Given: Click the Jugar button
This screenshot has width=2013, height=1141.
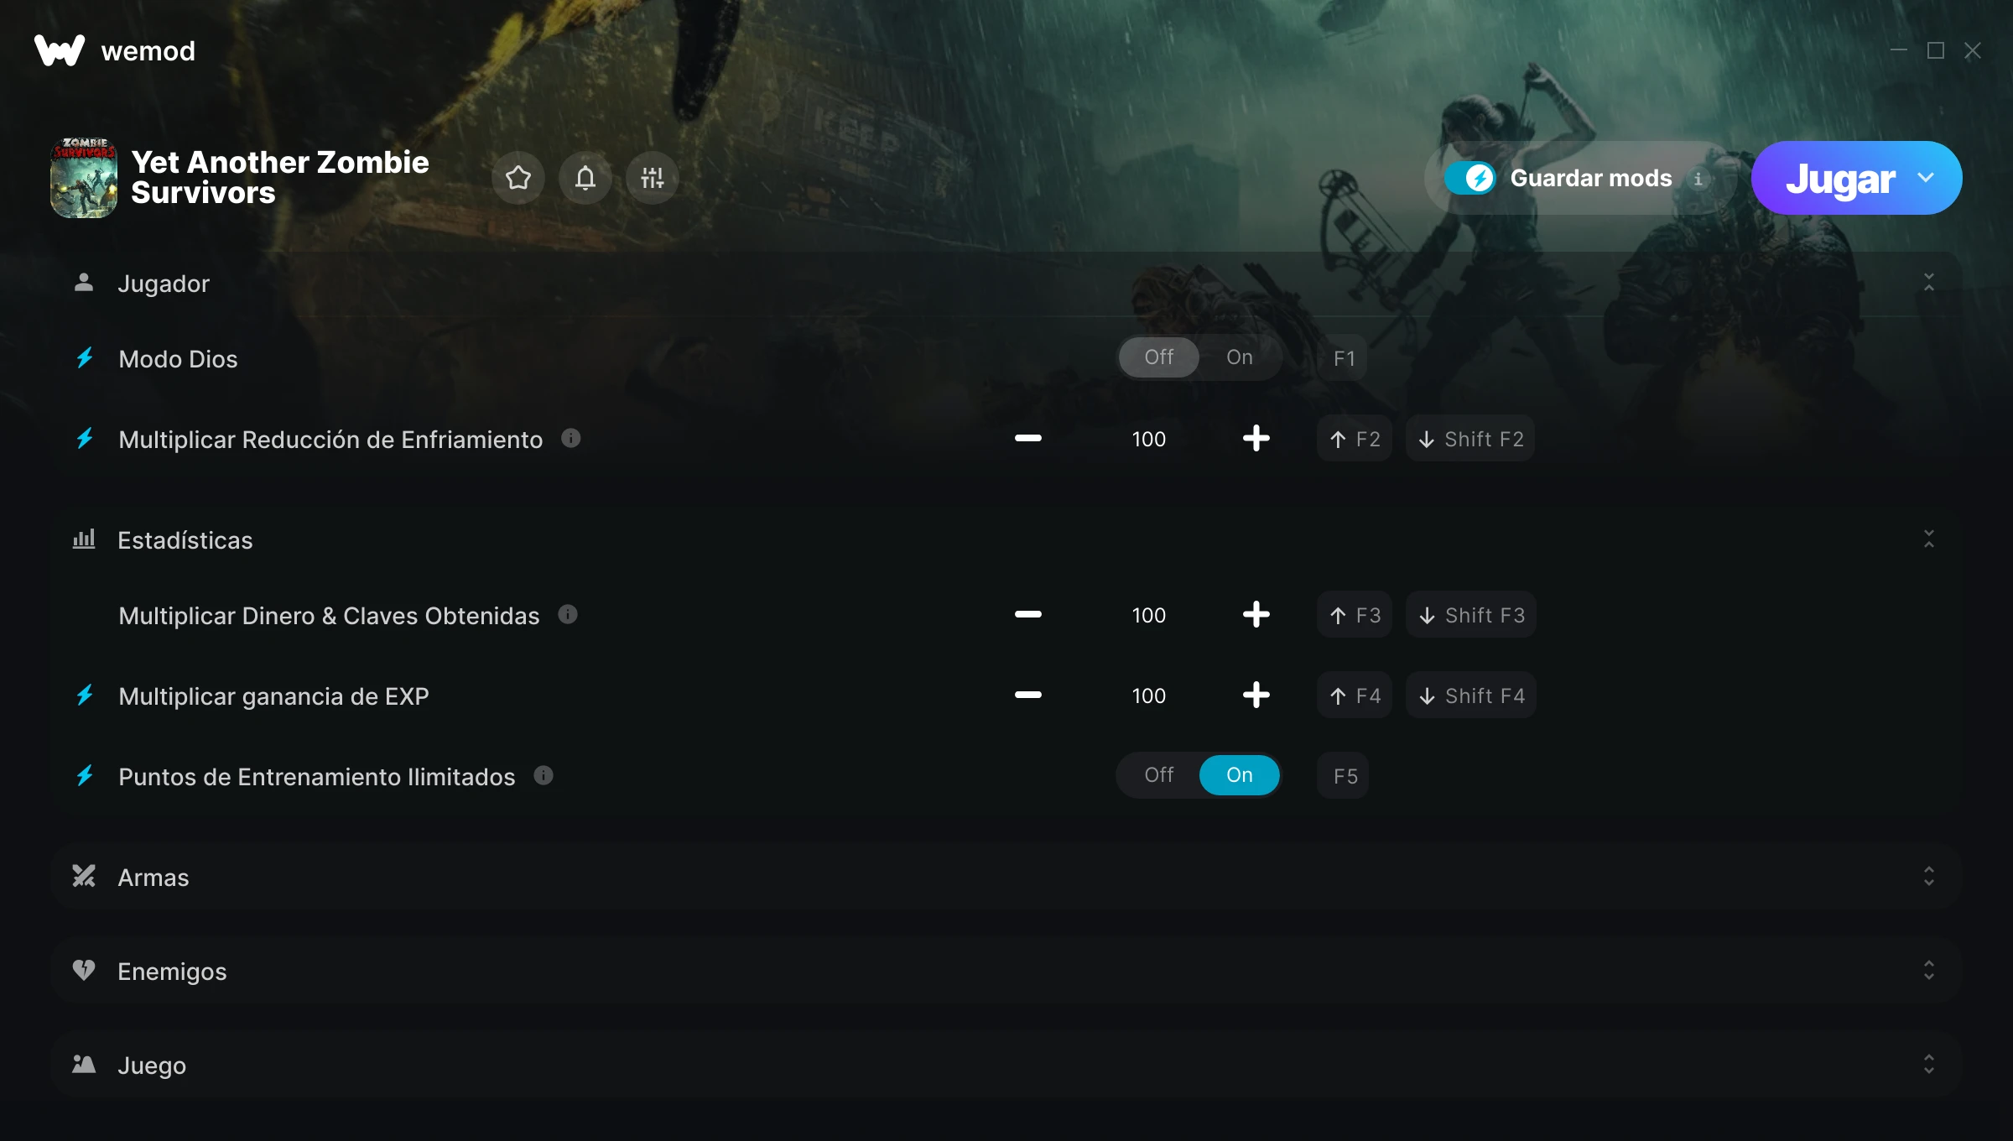Looking at the screenshot, I should point(1840,178).
